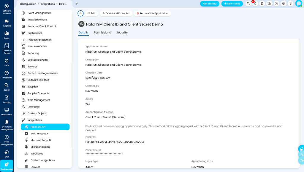304x172 pixels.
Task: Click the clock icon in top bar
Action: tap(284, 4)
